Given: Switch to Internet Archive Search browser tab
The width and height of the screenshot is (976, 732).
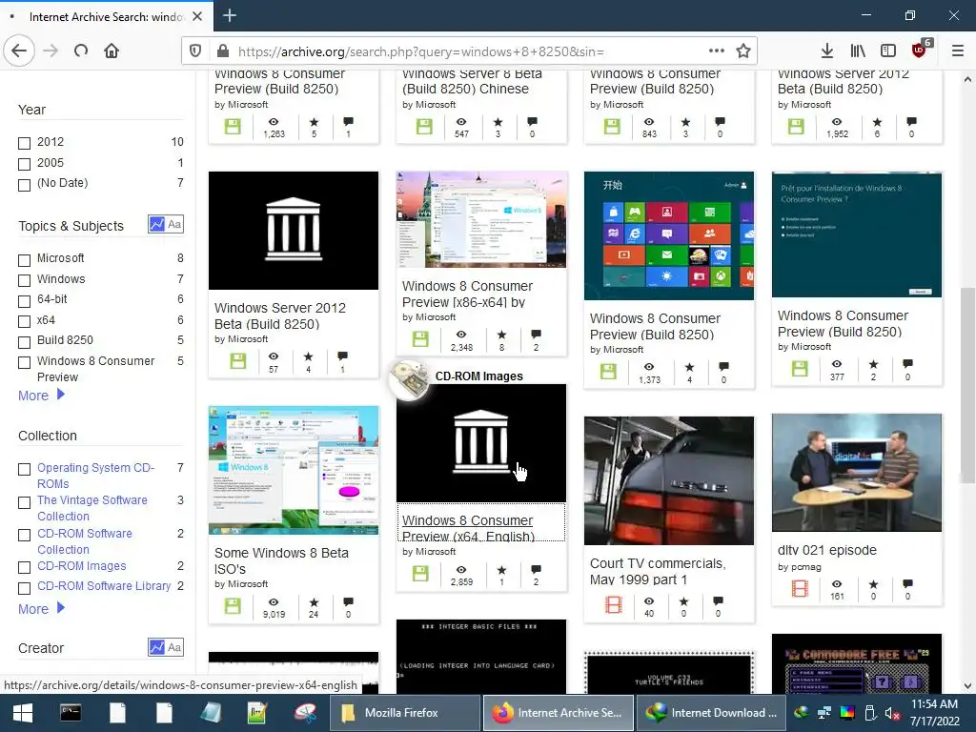Looking at the screenshot, I should [x=107, y=16].
